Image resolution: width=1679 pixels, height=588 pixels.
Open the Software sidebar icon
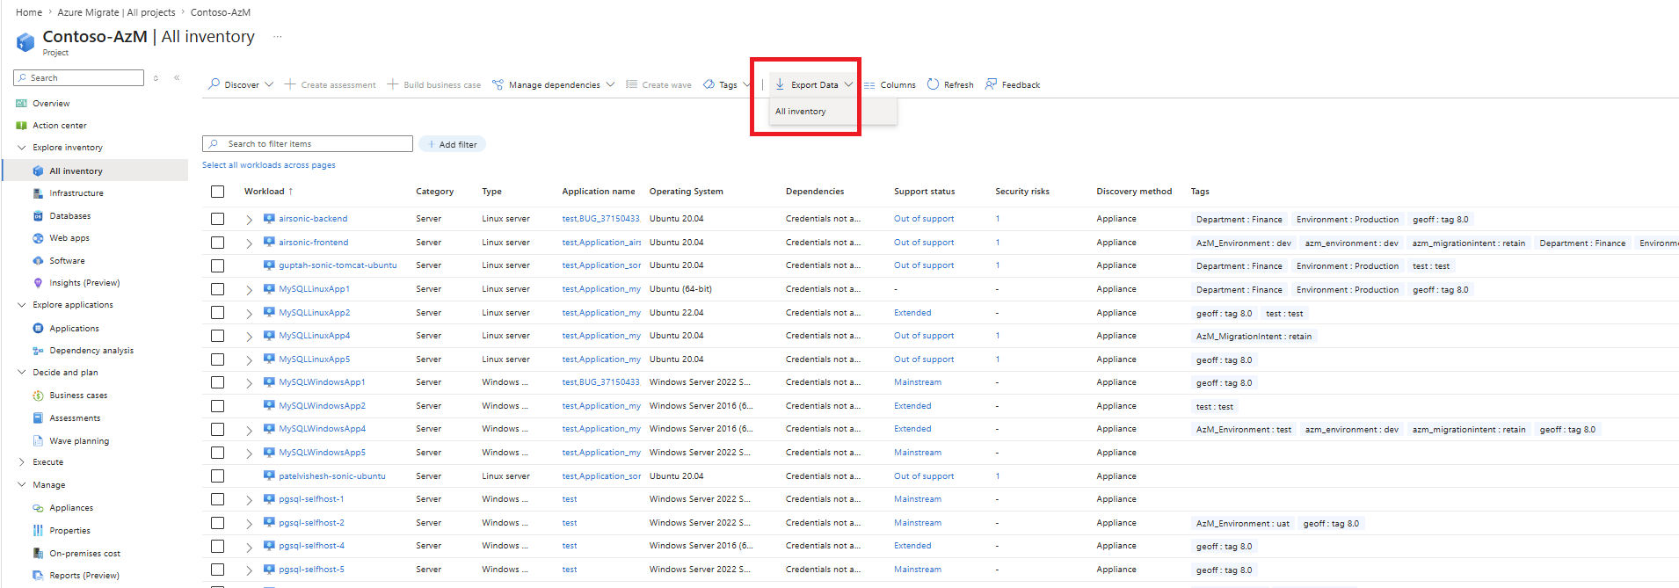pos(38,261)
